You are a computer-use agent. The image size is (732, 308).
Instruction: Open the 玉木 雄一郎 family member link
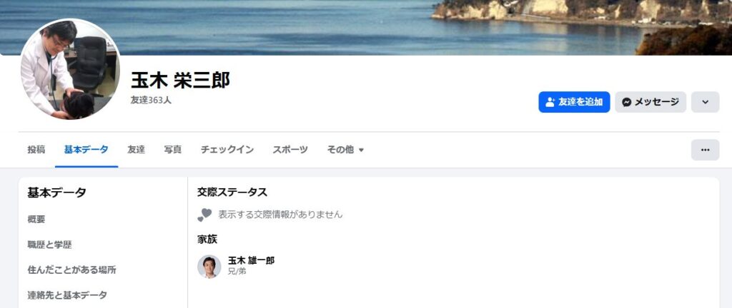251,260
